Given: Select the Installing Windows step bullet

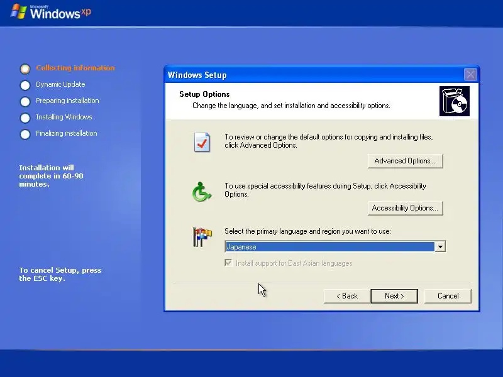Looking at the screenshot, I should (x=25, y=117).
